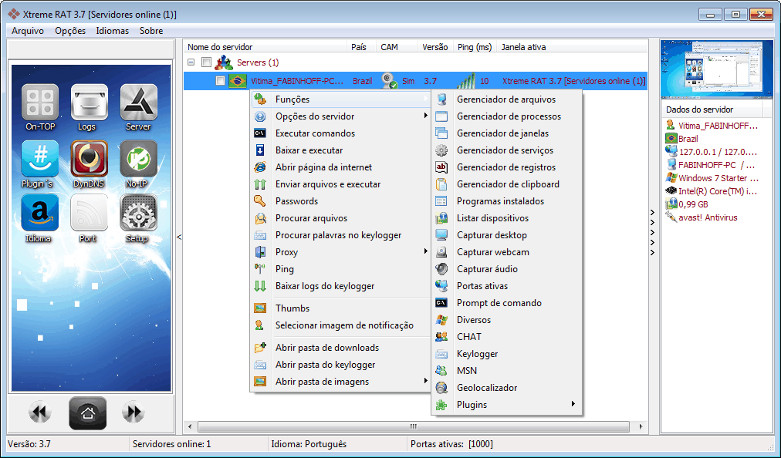Open the Setup gear icon
This screenshot has width=781, height=458.
coord(138,213)
